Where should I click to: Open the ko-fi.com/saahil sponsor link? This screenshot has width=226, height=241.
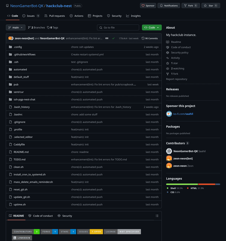pyautogui.click(x=183, y=114)
